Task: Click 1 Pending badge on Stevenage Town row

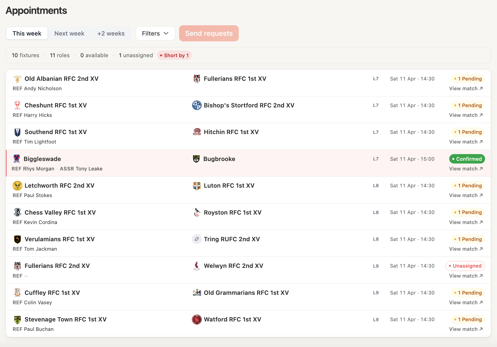Action: (468, 320)
